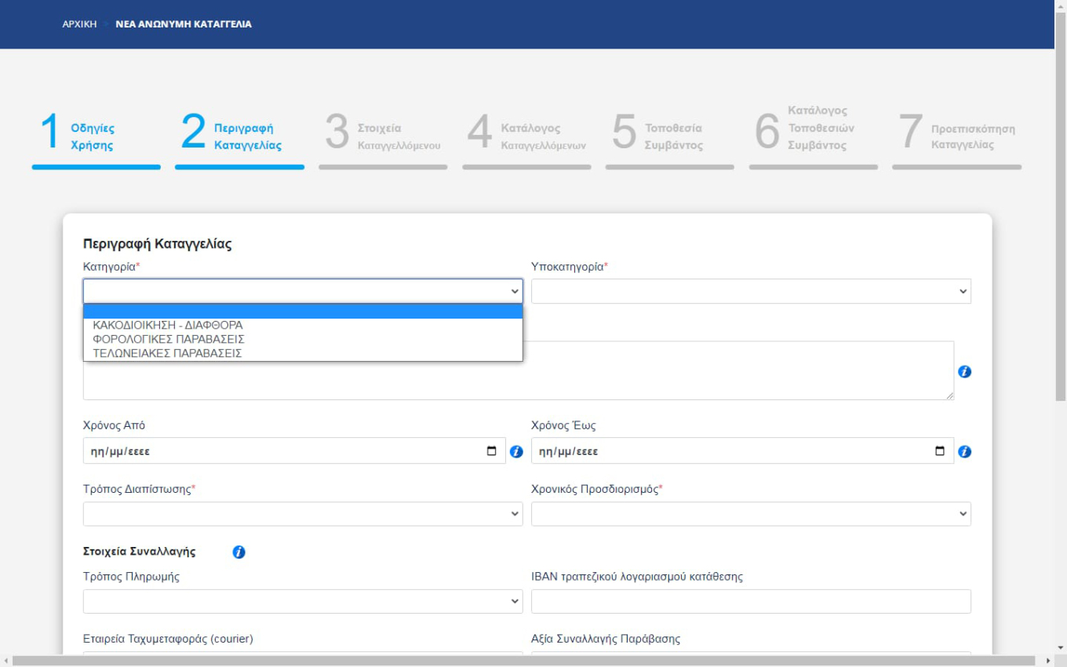1067x667 pixels.
Task: Click info icon beside Στοιχεία Συναλλαγής heading
Action: point(239,552)
